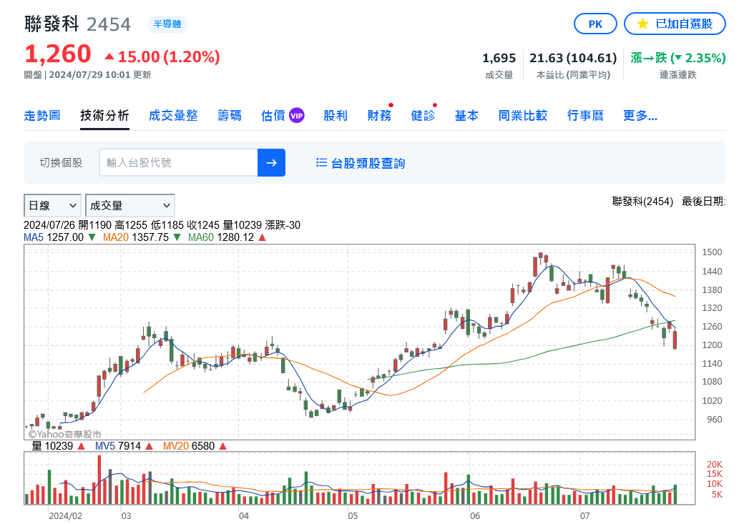Open the 財務 tab

pos(379,115)
